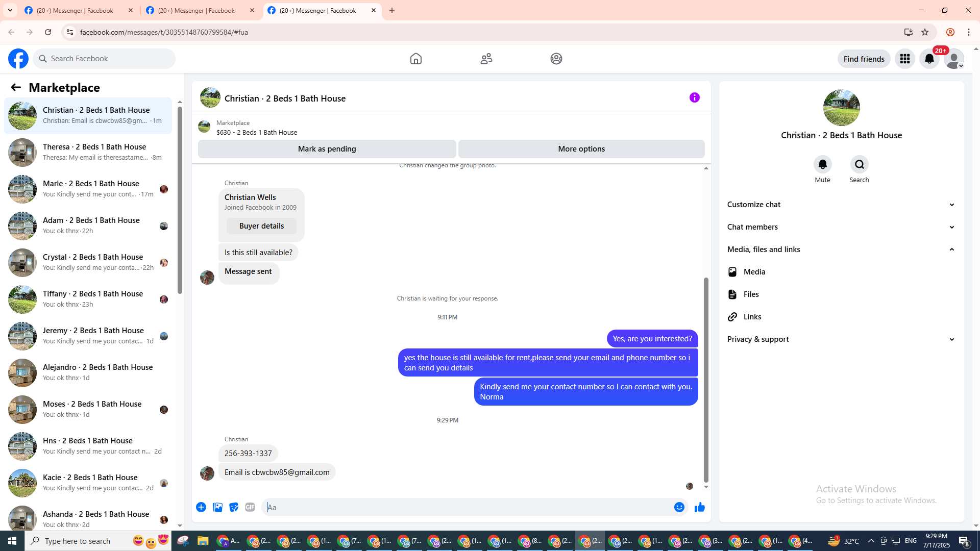Open Chrome tab search dropdown

coord(10,10)
